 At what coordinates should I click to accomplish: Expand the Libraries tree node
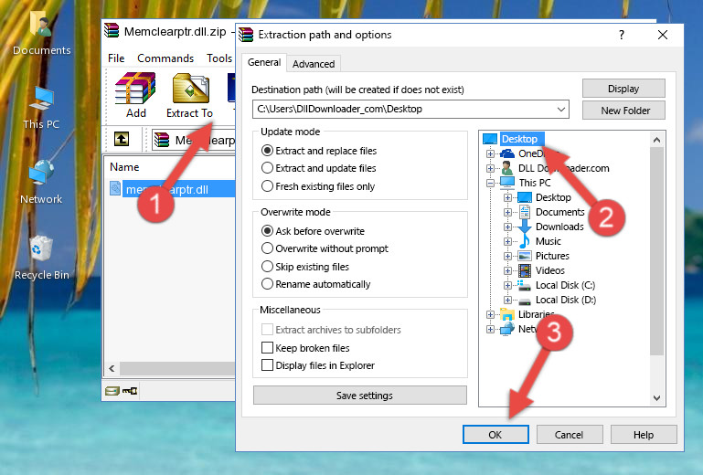(490, 314)
